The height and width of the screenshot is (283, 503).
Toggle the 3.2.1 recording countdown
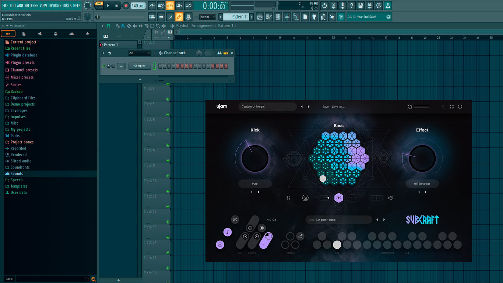[x=170, y=6]
